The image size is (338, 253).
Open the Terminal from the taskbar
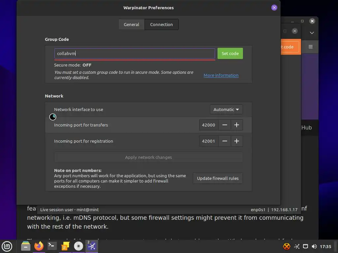pos(52,246)
